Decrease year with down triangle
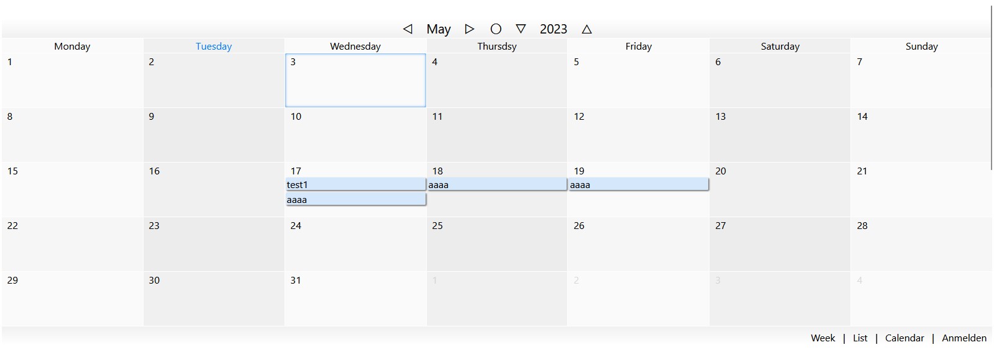The width and height of the screenshot is (994, 355). pyautogui.click(x=521, y=29)
